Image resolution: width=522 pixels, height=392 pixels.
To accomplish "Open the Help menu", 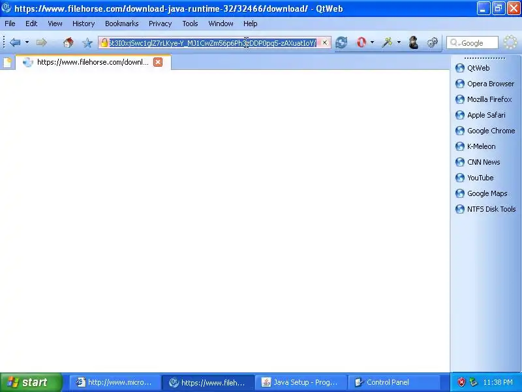I will pyautogui.click(x=250, y=24).
